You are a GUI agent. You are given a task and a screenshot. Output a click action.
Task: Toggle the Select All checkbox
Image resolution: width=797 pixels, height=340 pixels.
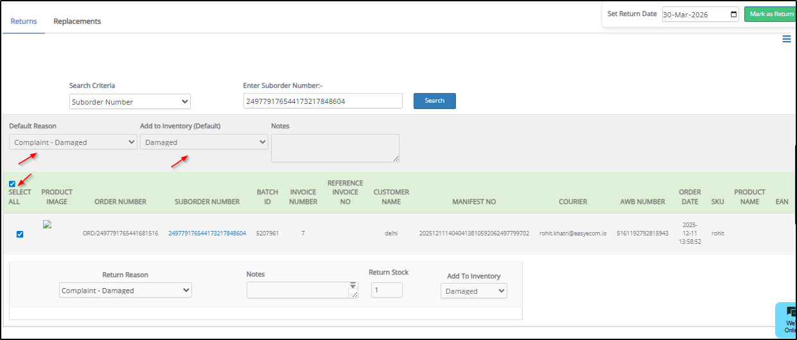click(12, 184)
